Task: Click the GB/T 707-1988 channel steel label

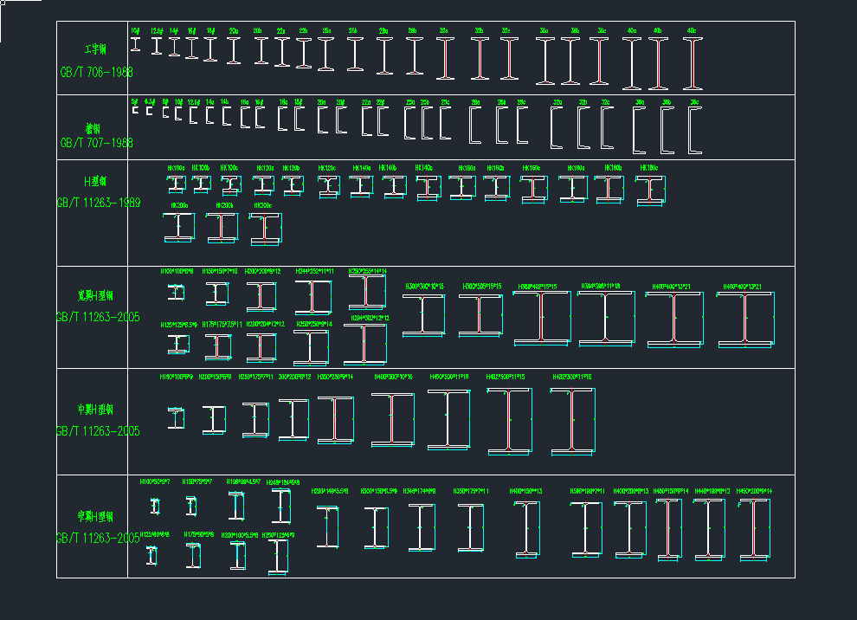Action: pos(96,142)
